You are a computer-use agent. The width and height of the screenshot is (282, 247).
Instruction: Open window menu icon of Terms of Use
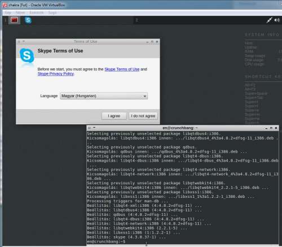[19, 42]
